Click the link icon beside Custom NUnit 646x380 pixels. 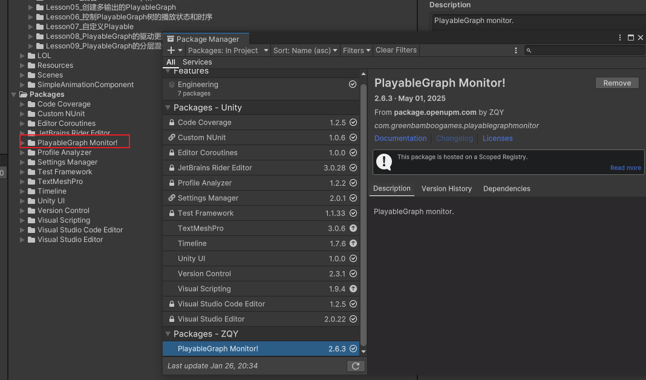(172, 137)
